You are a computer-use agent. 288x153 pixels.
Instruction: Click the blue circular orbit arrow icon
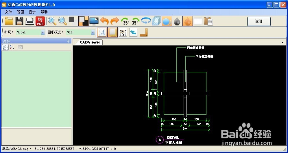(146, 21)
